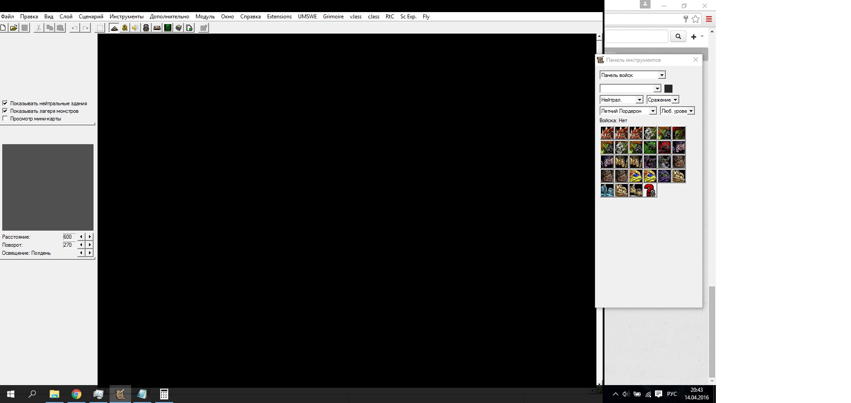Click the black player color swatch
This screenshot has height=403, width=851.
668,89
